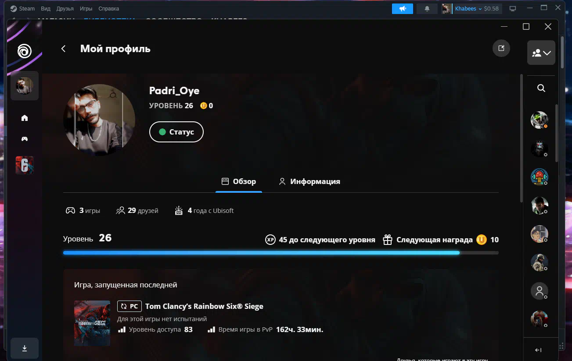This screenshot has width=572, height=361.
Task: Open Tom Clancy's Rainbow Six Siege title
Action: click(204, 306)
